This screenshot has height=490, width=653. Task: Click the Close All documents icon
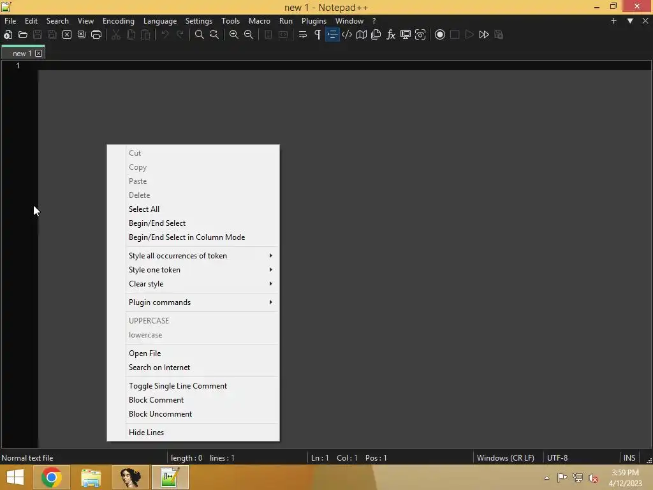click(x=82, y=34)
